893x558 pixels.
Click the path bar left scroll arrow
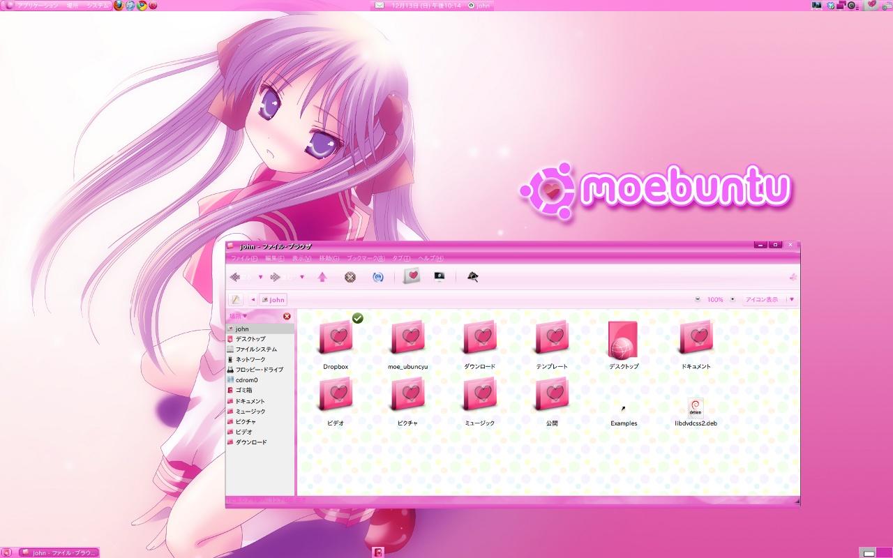point(253,300)
